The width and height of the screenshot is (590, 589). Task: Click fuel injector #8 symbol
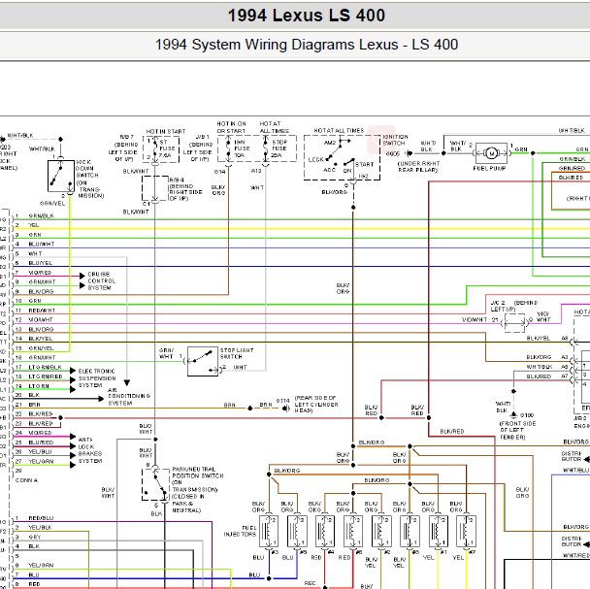click(x=410, y=532)
